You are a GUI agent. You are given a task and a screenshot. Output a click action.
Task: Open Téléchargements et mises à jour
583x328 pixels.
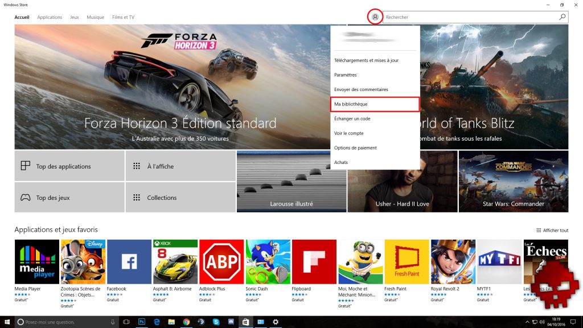pyautogui.click(x=367, y=60)
